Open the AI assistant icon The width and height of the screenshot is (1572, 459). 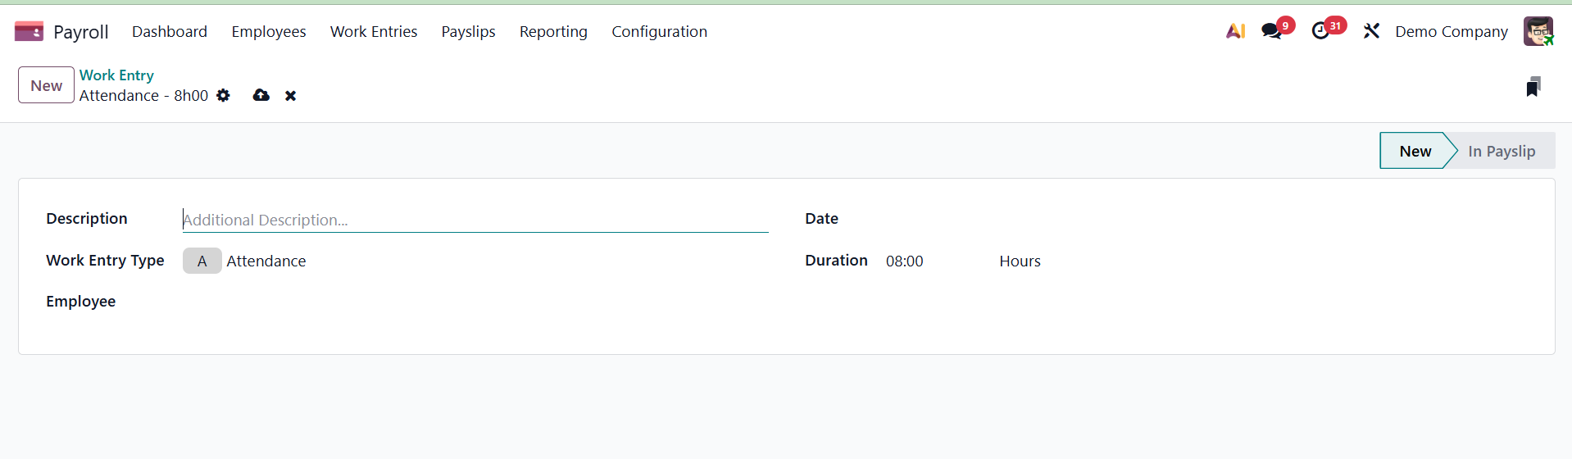coord(1235,31)
